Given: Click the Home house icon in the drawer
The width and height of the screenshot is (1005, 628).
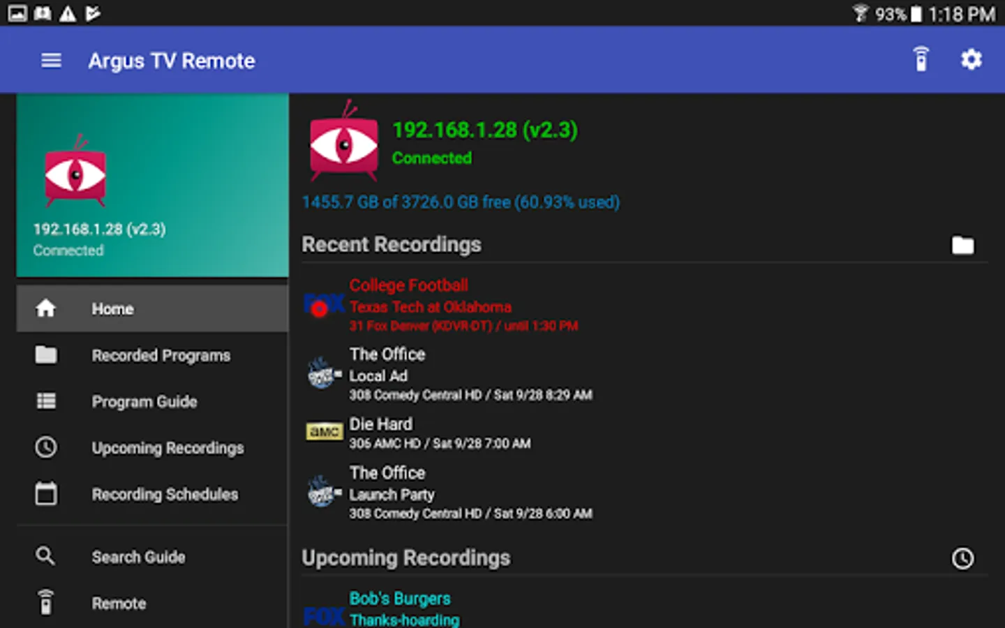Looking at the screenshot, I should (46, 308).
